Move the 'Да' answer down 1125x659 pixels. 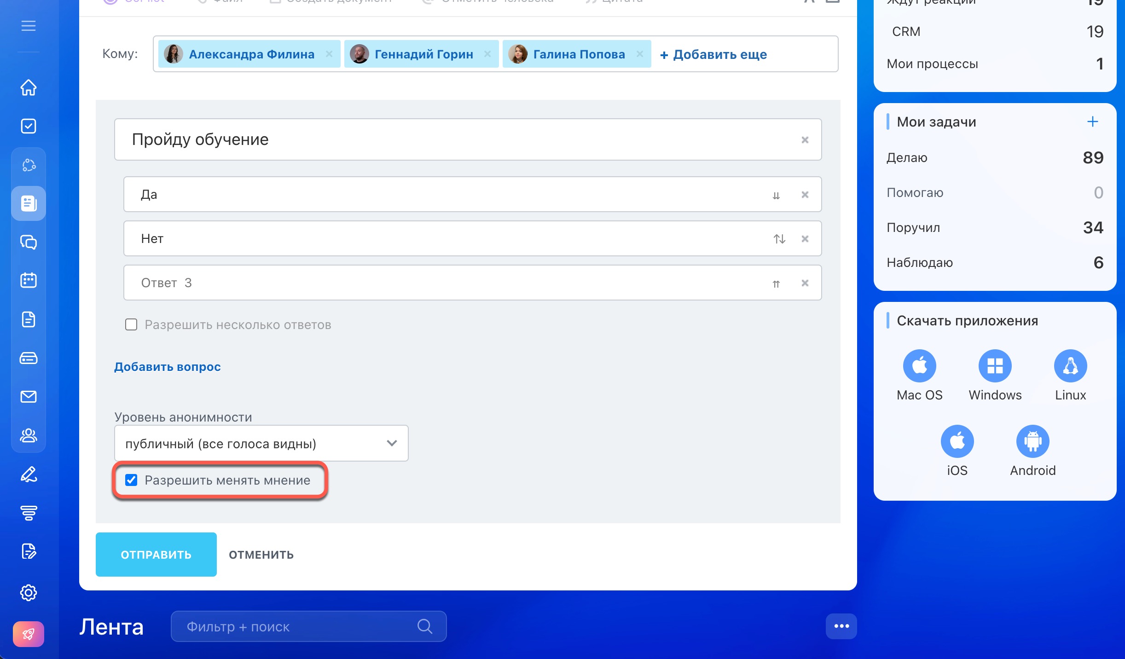click(x=776, y=195)
